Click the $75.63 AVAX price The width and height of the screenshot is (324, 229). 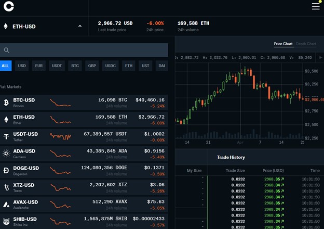tap(156, 201)
